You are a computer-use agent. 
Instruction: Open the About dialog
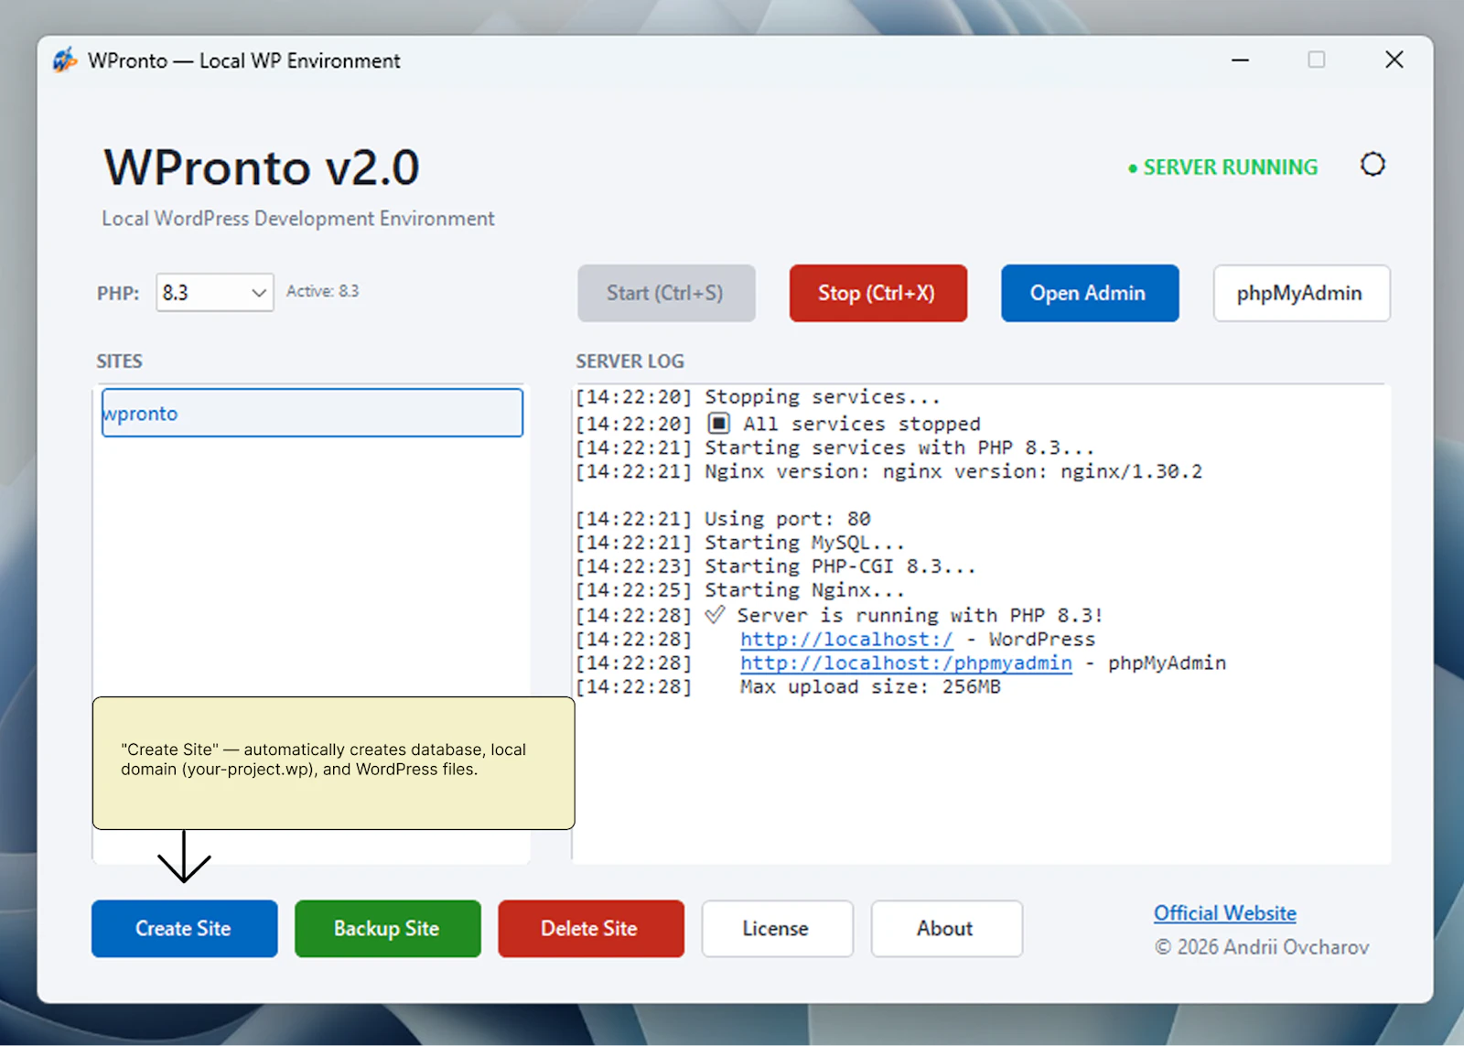coord(946,929)
